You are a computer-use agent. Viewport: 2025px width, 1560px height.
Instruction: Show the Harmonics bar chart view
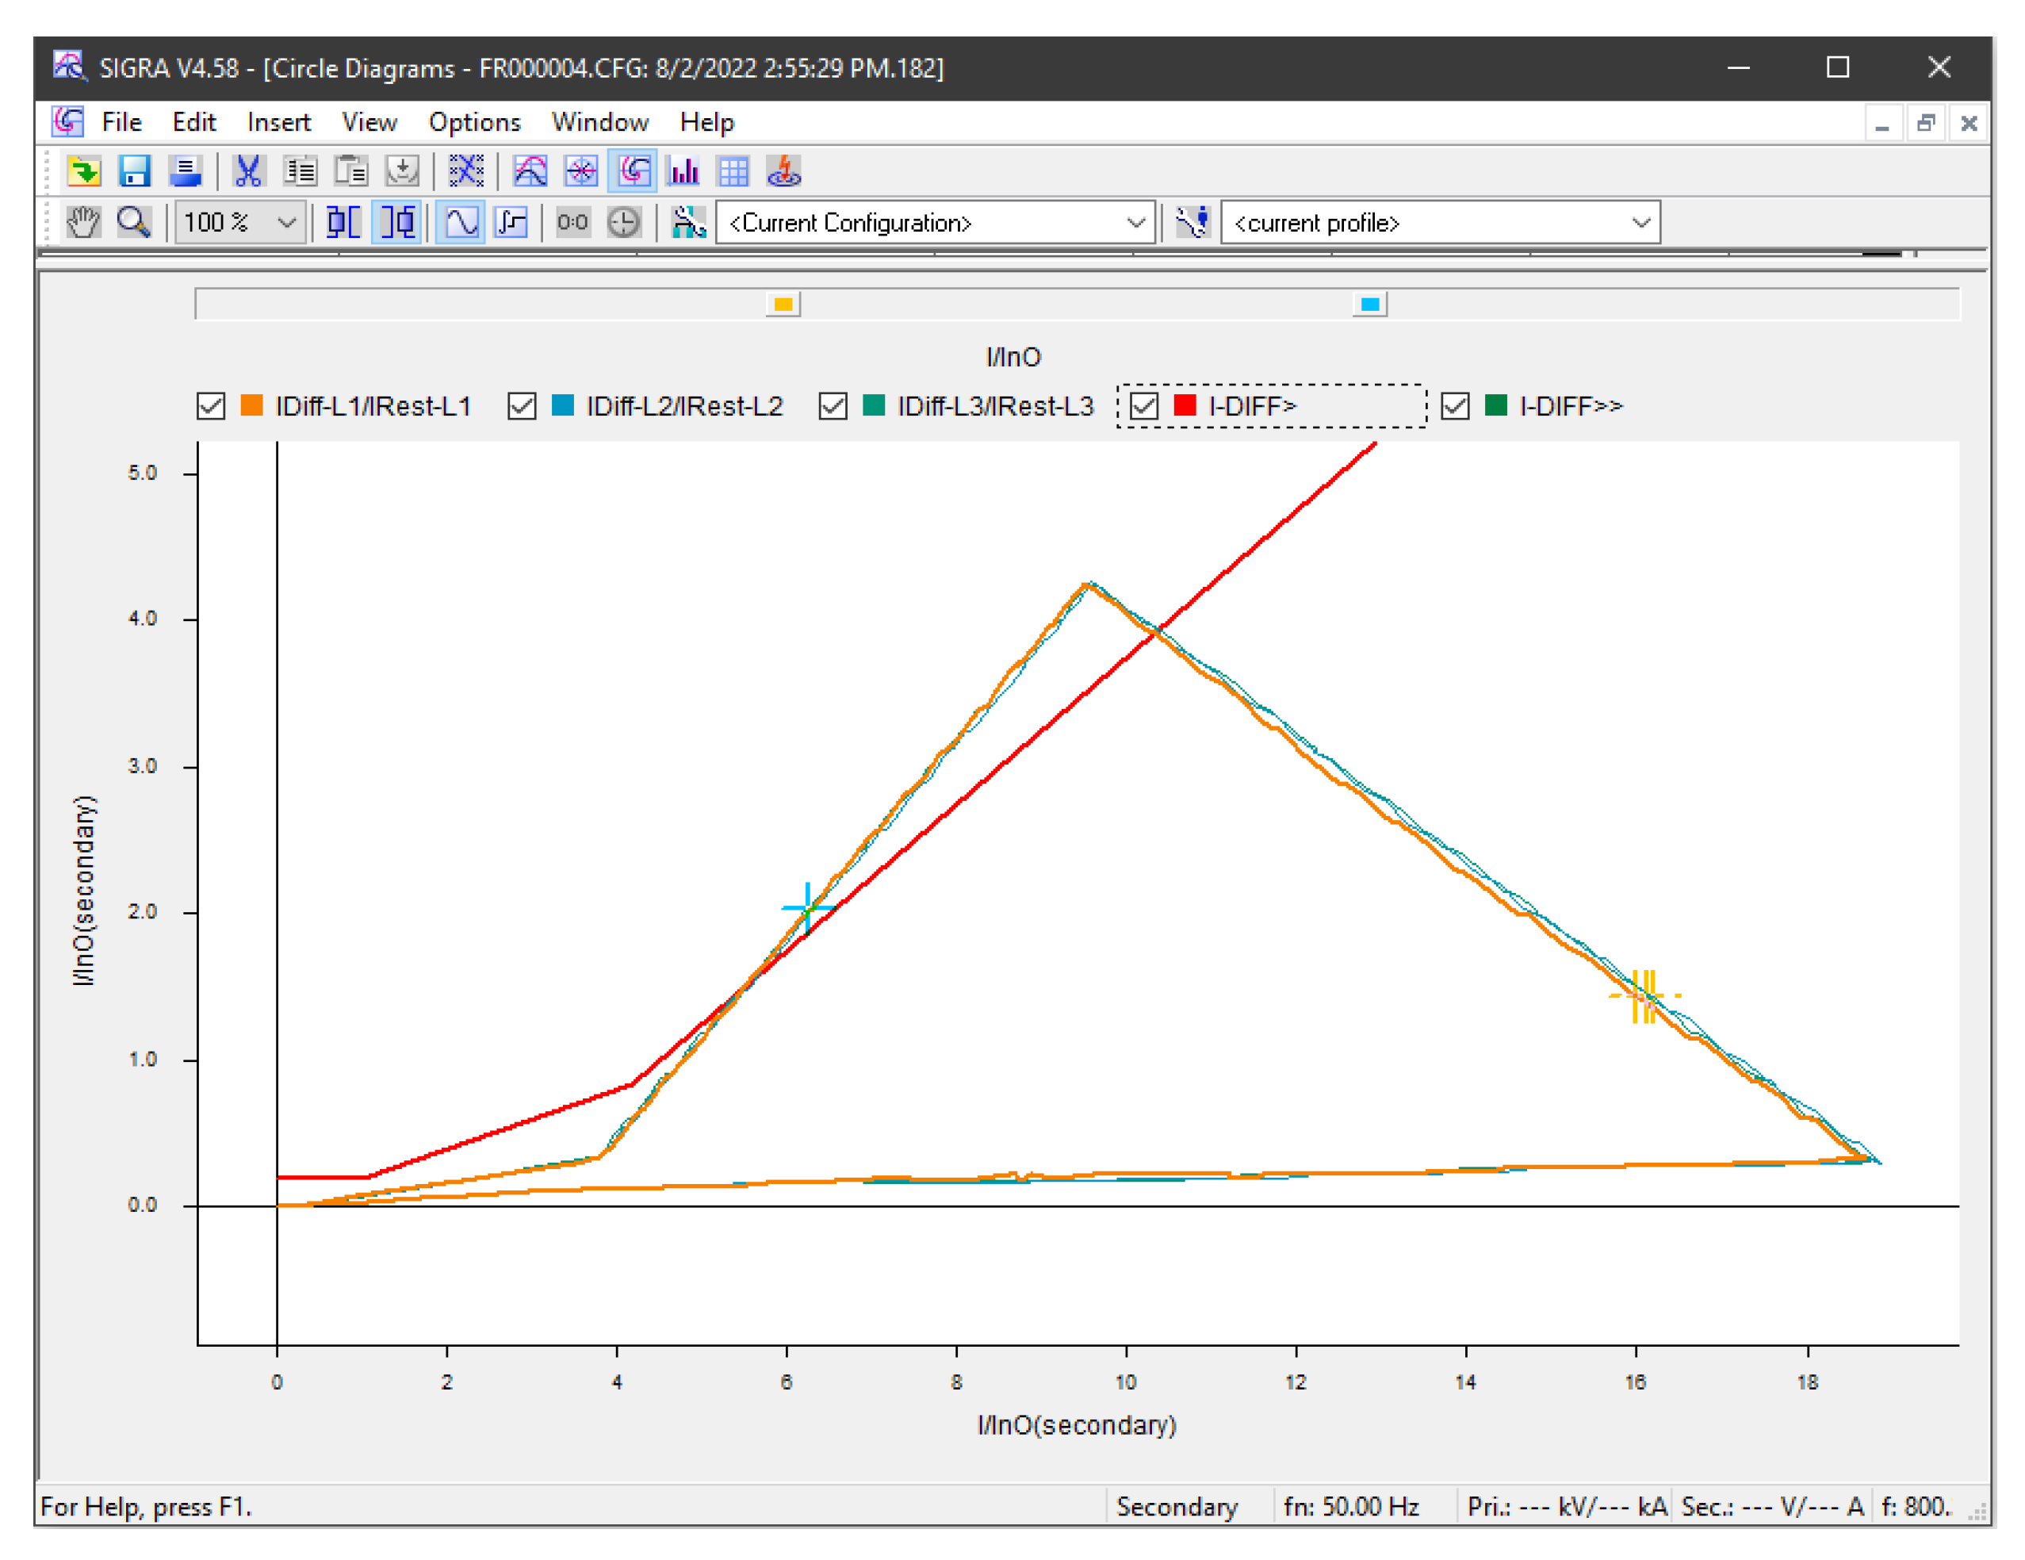click(683, 171)
